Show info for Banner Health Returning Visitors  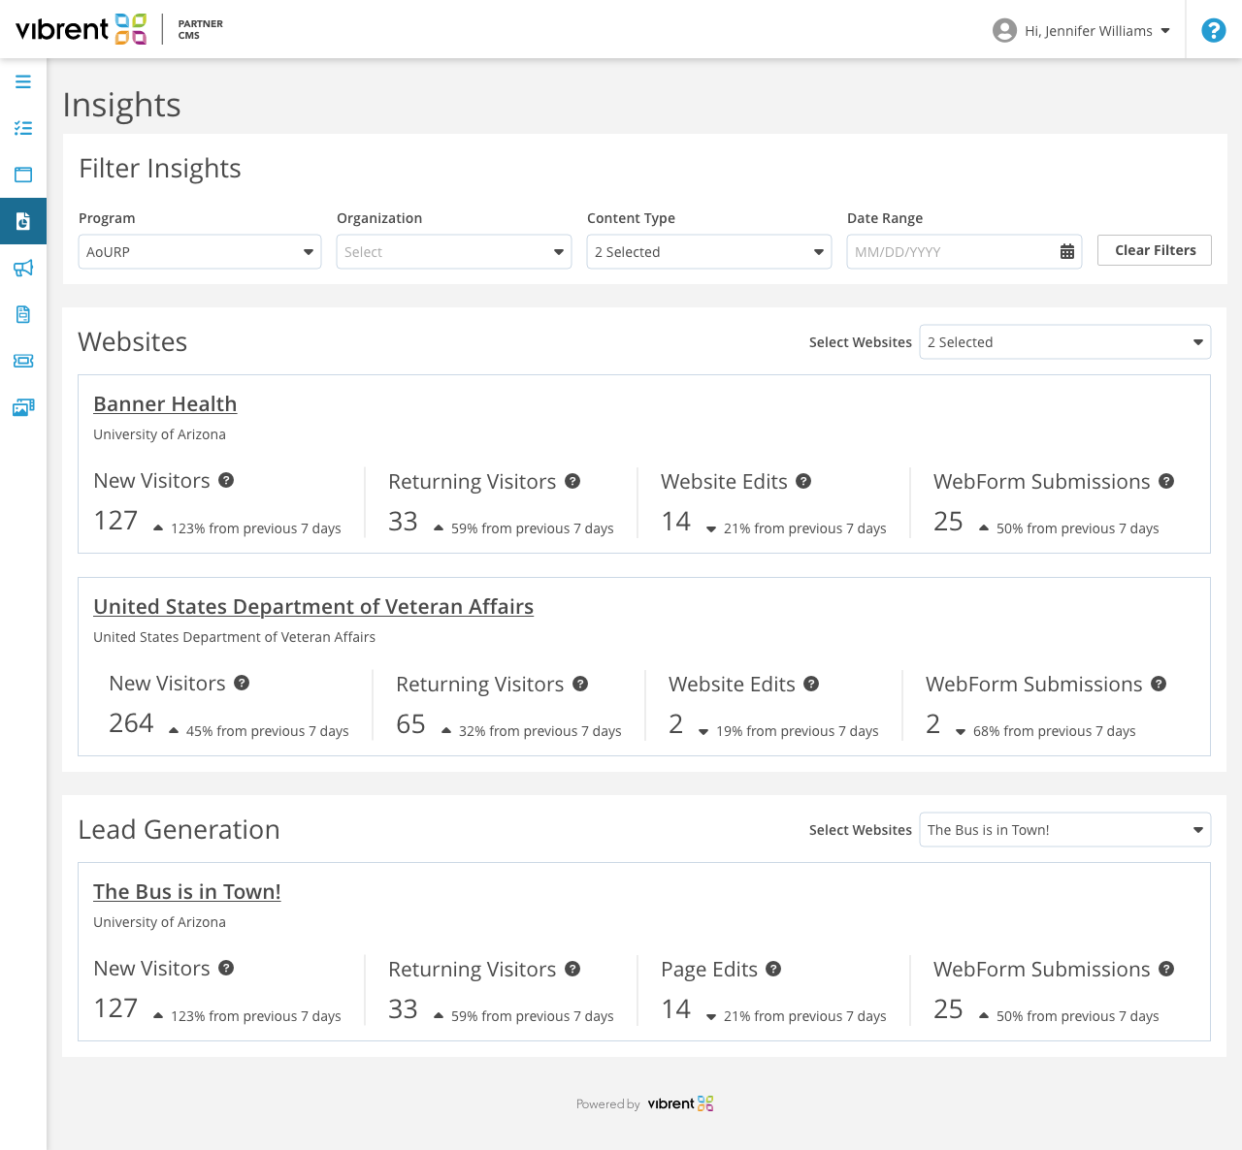(572, 481)
